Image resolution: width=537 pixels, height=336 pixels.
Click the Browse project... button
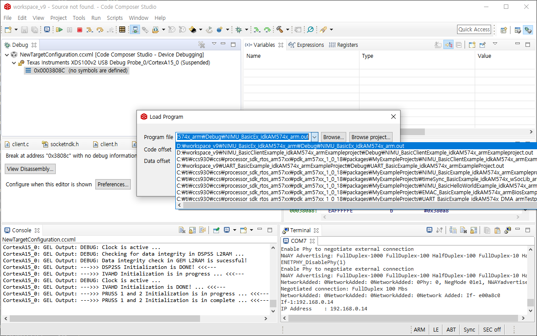[371, 137]
